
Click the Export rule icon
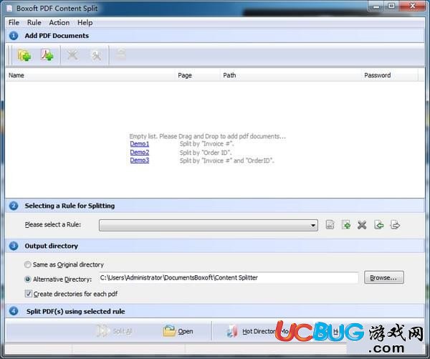(395, 225)
